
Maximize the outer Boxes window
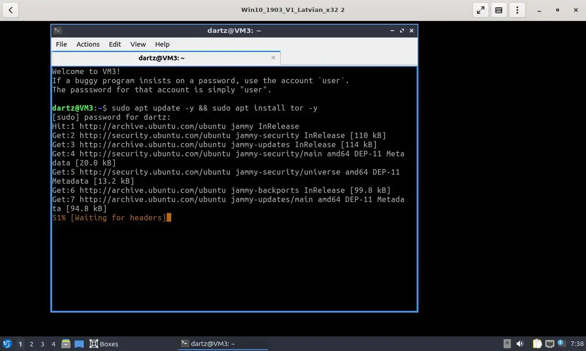(x=557, y=10)
